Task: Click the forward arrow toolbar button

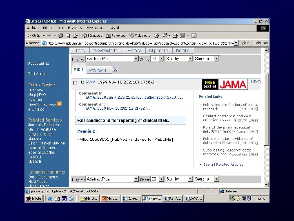Action: coord(49,36)
